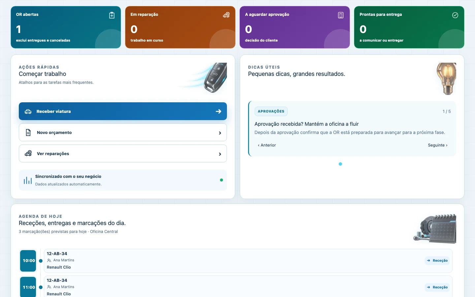Open Receção for the 11:00 appointment
The height and width of the screenshot is (297, 475).
coord(437,287)
